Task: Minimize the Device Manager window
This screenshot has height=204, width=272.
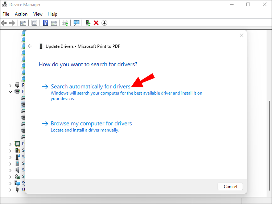Action: pos(232,4)
